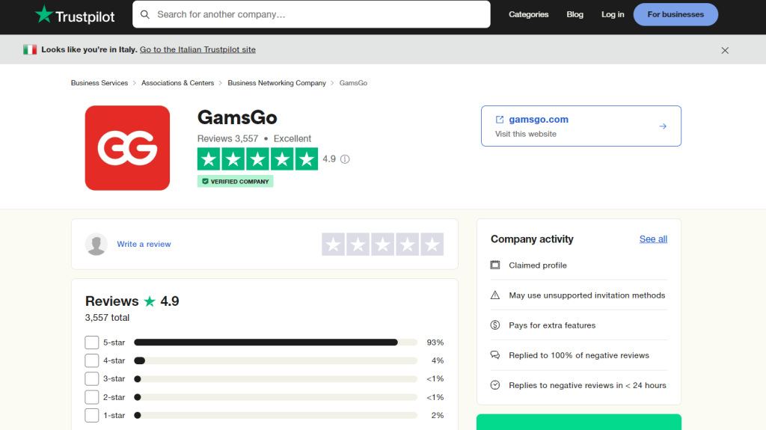This screenshot has height=430, width=766.
Task: Focus the company search field
Action: pyautogui.click(x=311, y=14)
